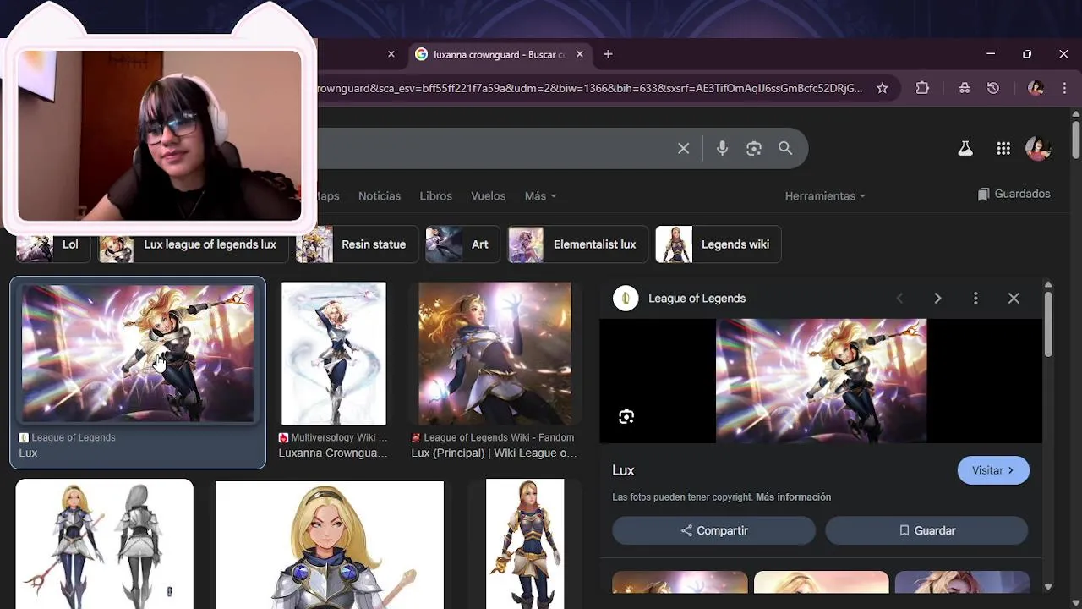Open the 3D model Lux image result
The width and height of the screenshot is (1082, 609).
click(525, 544)
